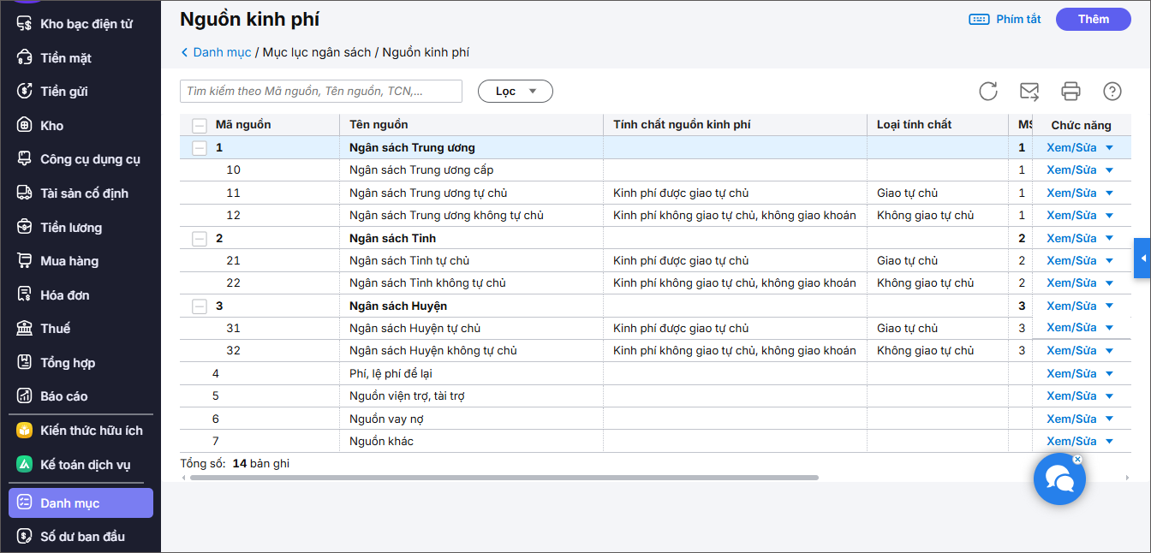Expand the right side panel arrow
Screen dimensions: 1151x553
point(1142,259)
